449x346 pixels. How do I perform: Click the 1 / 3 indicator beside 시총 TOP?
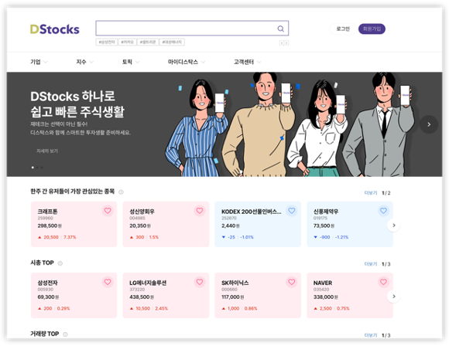pyautogui.click(x=386, y=264)
